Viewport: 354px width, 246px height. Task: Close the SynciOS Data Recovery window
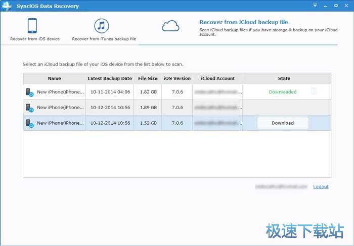tap(346, 6)
